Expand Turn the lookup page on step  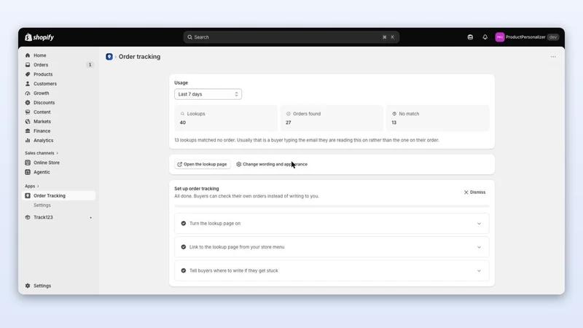click(x=479, y=224)
